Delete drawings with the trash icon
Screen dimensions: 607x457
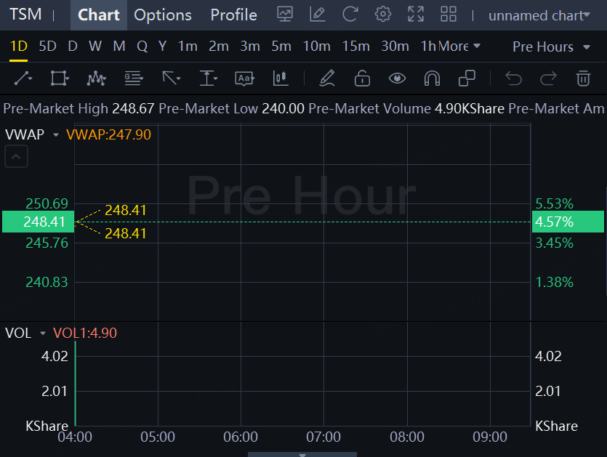pyautogui.click(x=582, y=78)
